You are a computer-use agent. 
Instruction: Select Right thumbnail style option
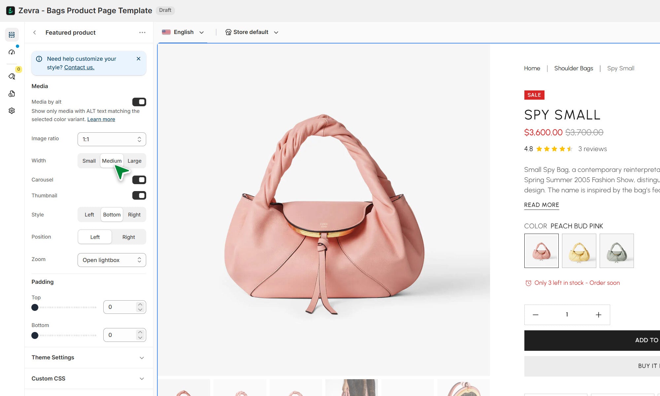134,214
